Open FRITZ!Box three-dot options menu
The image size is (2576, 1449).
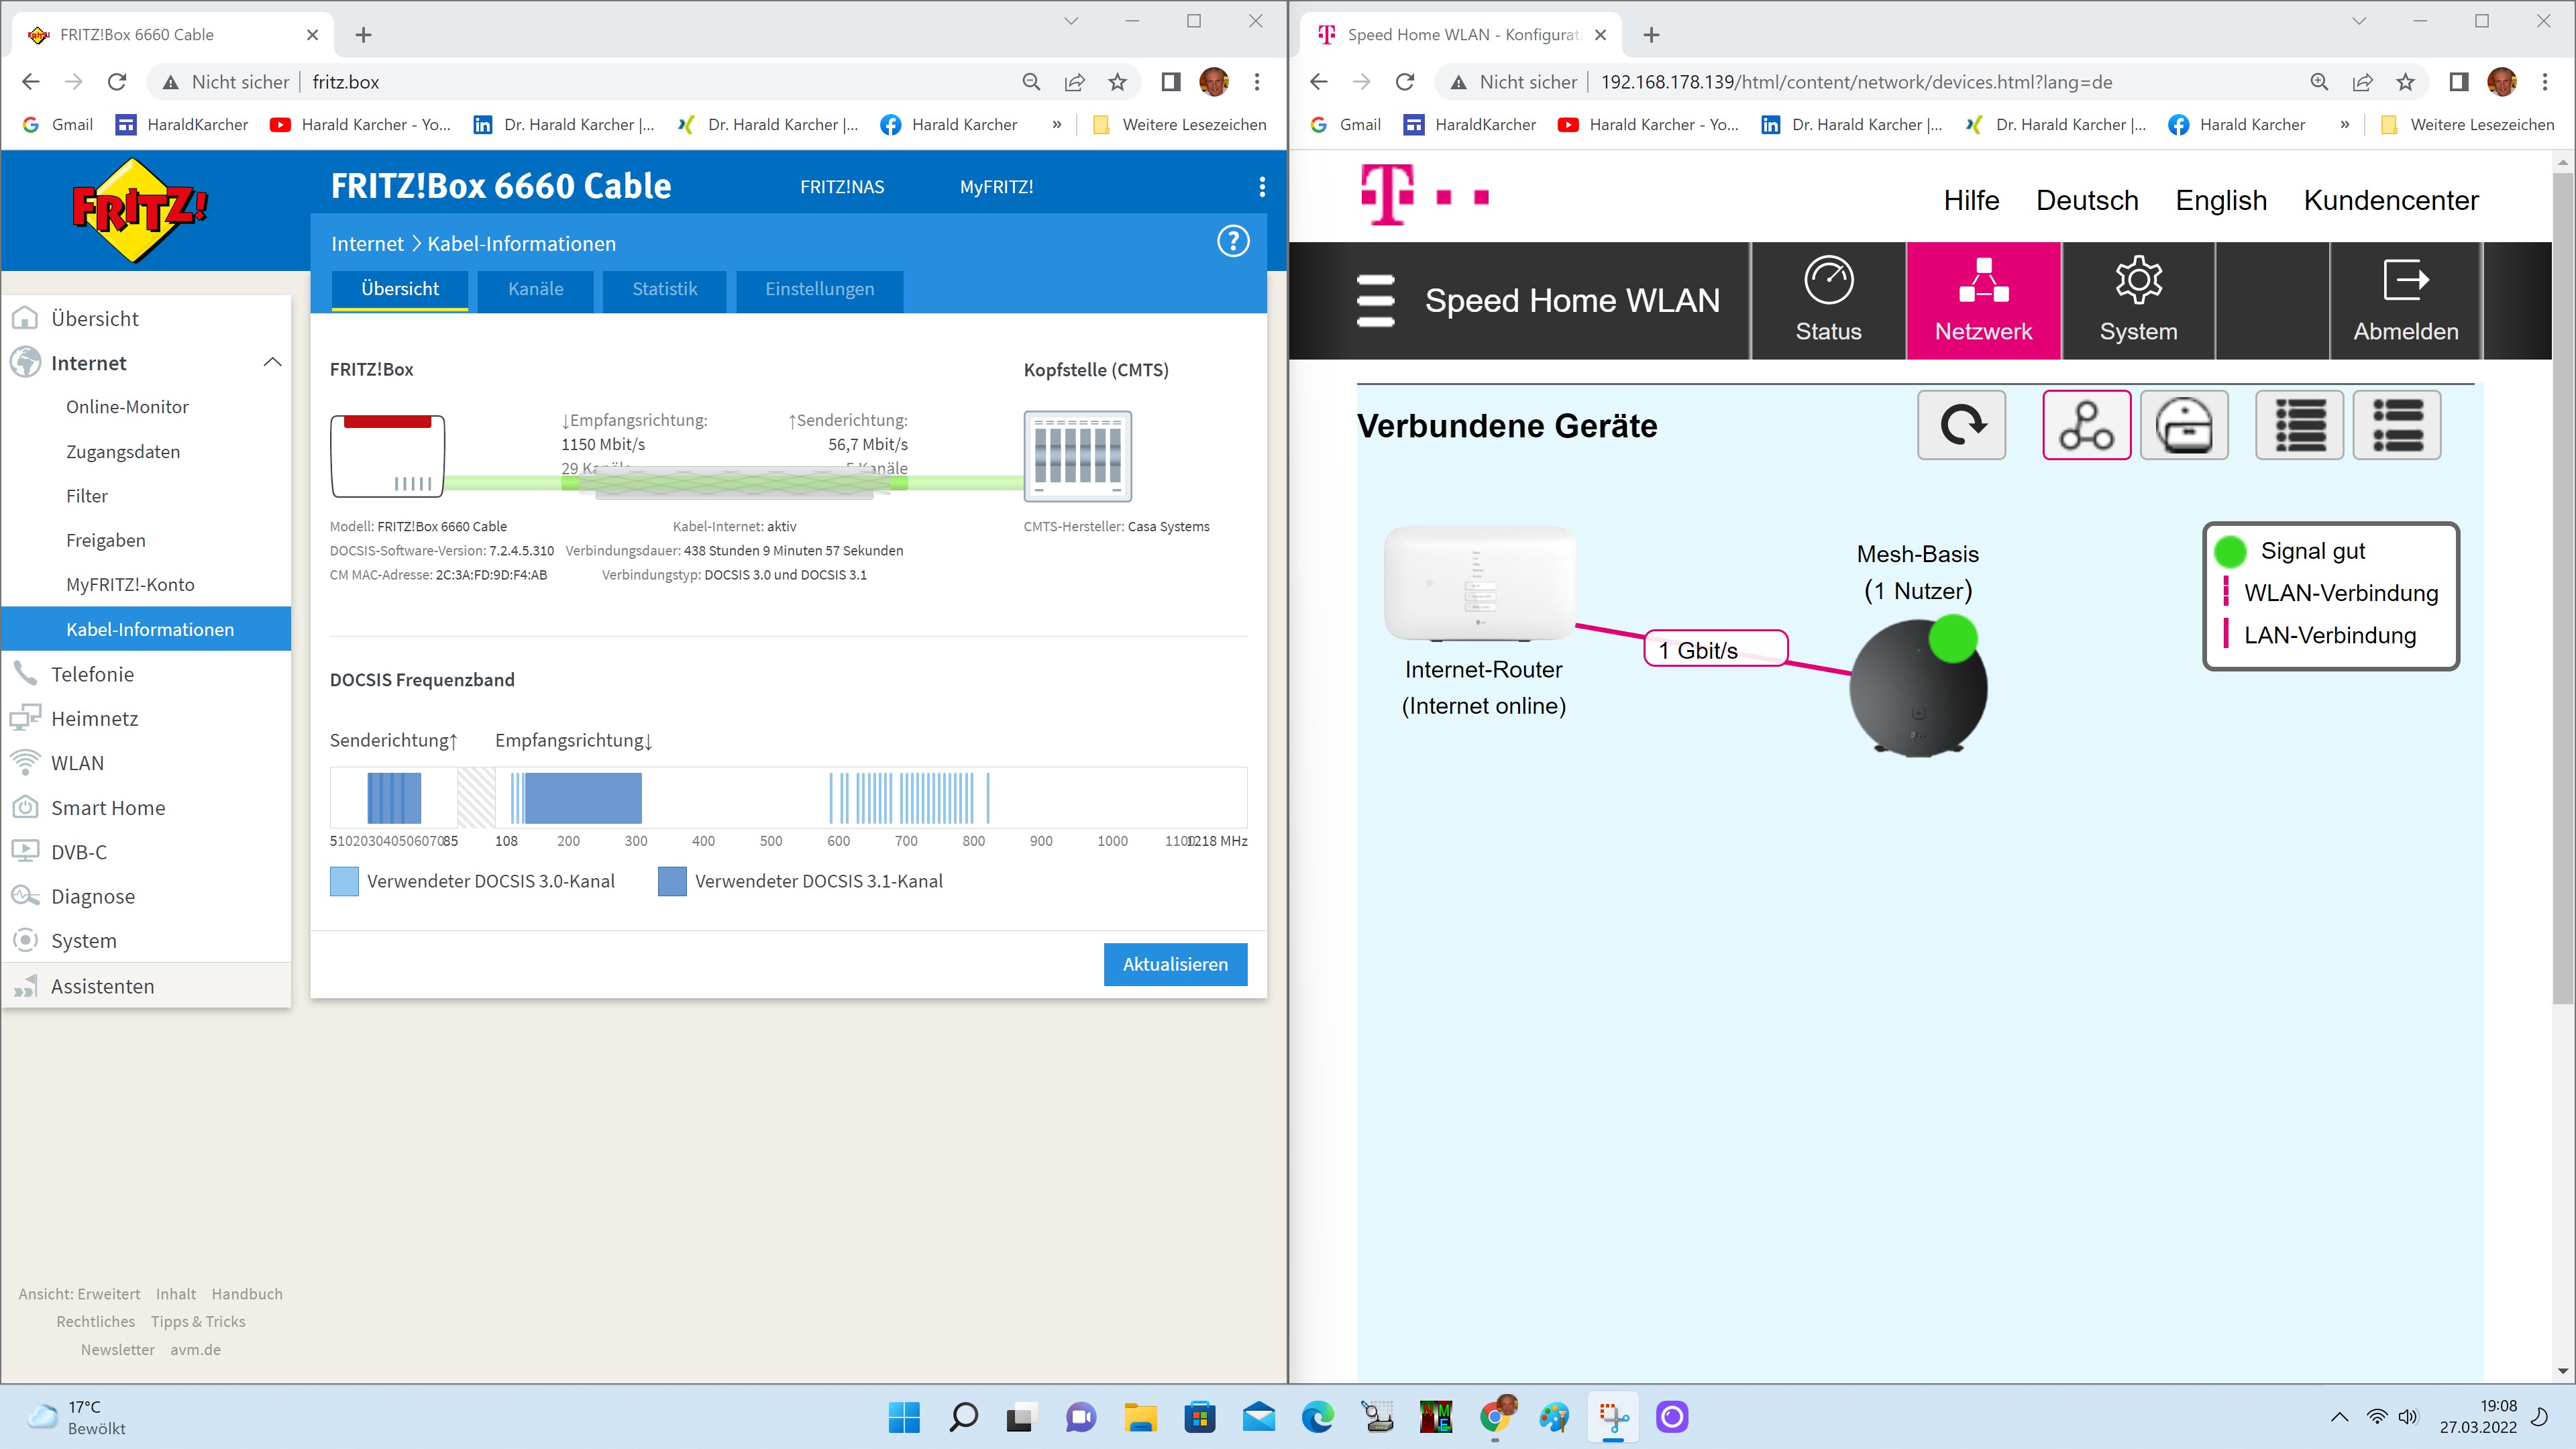click(1262, 187)
